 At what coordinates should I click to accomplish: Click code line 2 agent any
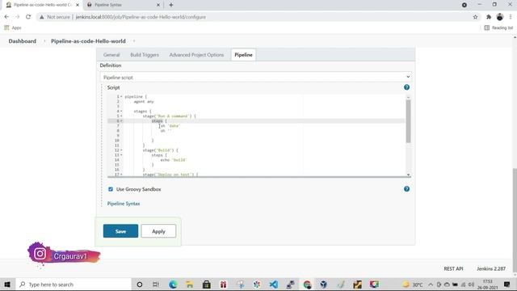144,102
